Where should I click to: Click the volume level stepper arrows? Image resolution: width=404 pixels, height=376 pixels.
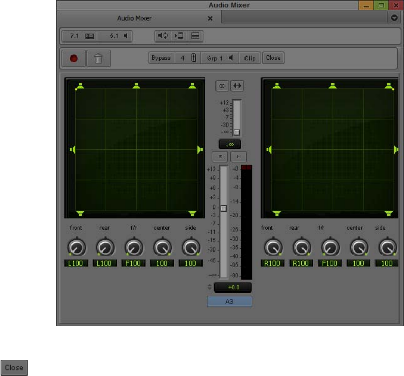click(x=209, y=287)
